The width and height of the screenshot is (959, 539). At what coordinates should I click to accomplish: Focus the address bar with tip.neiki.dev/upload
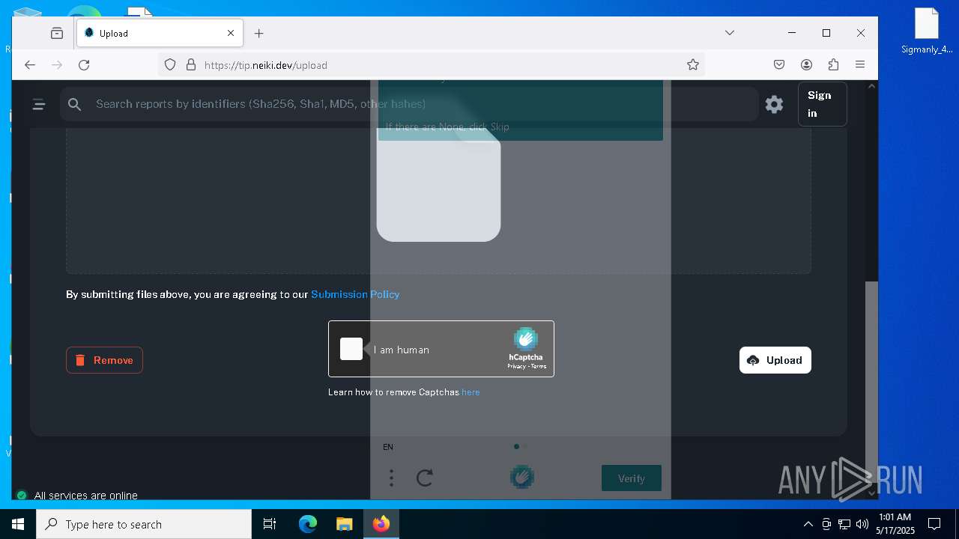431,65
